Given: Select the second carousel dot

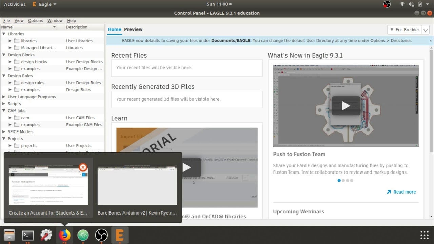Looking at the screenshot, I should point(343,180).
